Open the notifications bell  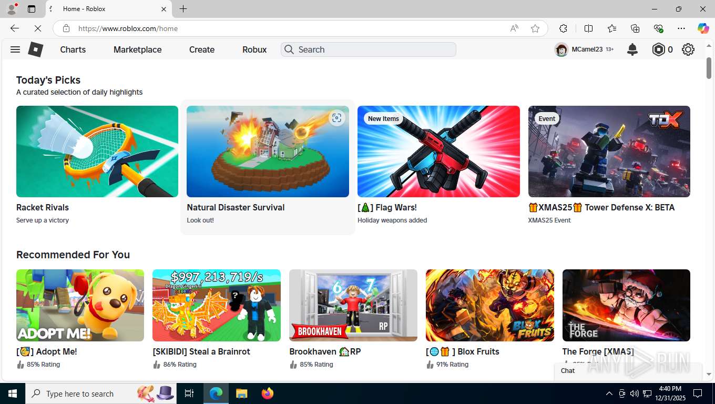click(632, 49)
